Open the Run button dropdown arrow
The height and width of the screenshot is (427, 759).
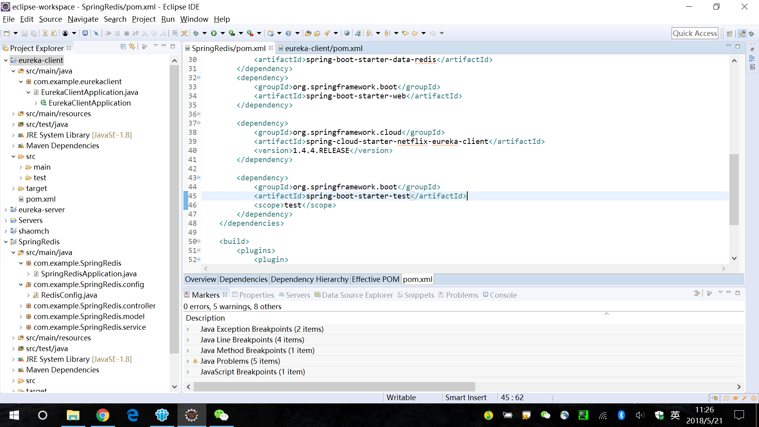[223, 33]
